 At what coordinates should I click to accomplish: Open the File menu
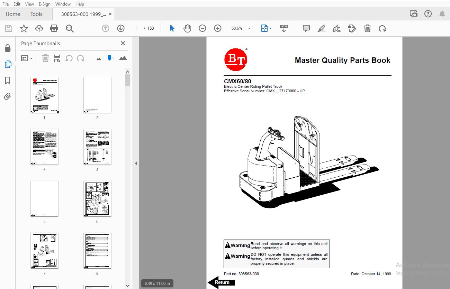6,4
